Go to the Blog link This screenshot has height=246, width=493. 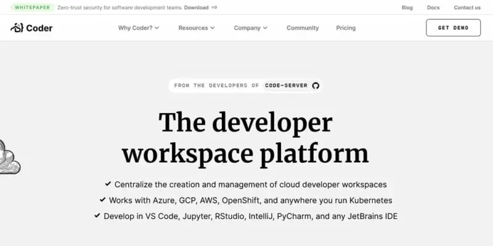(x=407, y=7)
